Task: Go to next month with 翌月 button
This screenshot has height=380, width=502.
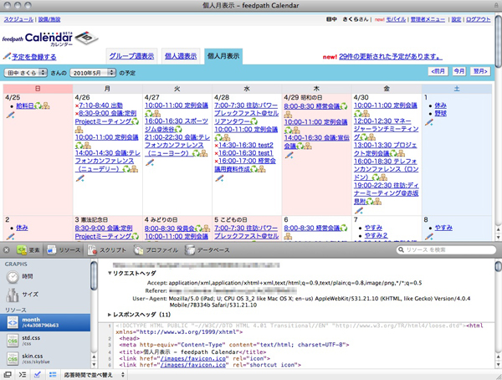Action: [481, 71]
